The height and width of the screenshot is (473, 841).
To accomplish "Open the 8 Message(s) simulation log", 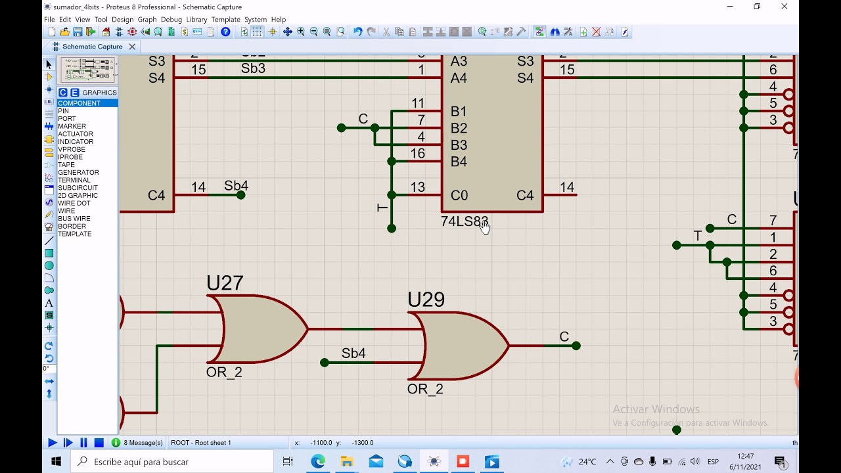I will pos(137,443).
